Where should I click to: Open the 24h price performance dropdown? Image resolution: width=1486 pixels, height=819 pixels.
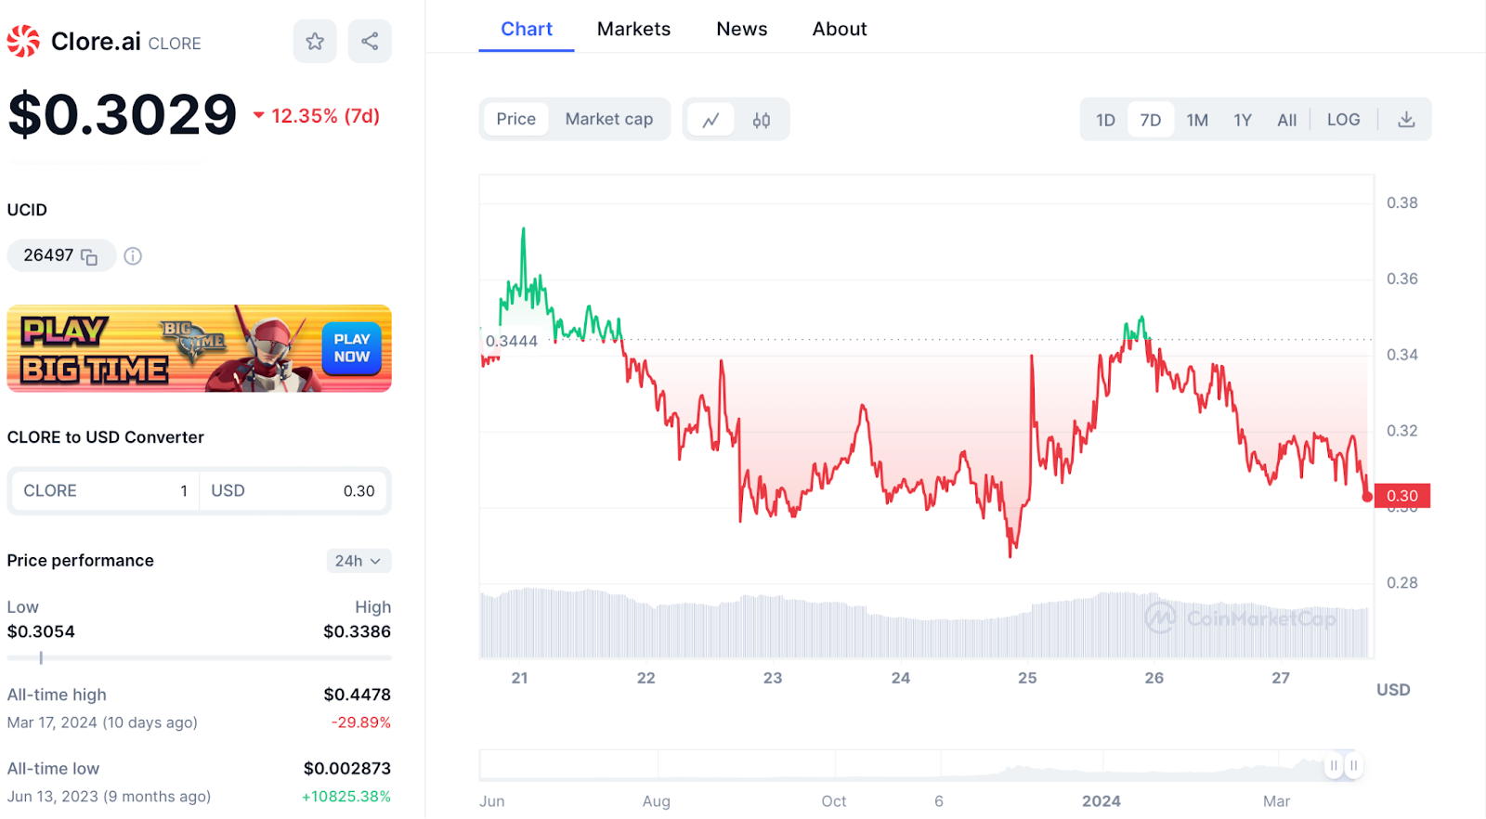tap(358, 561)
